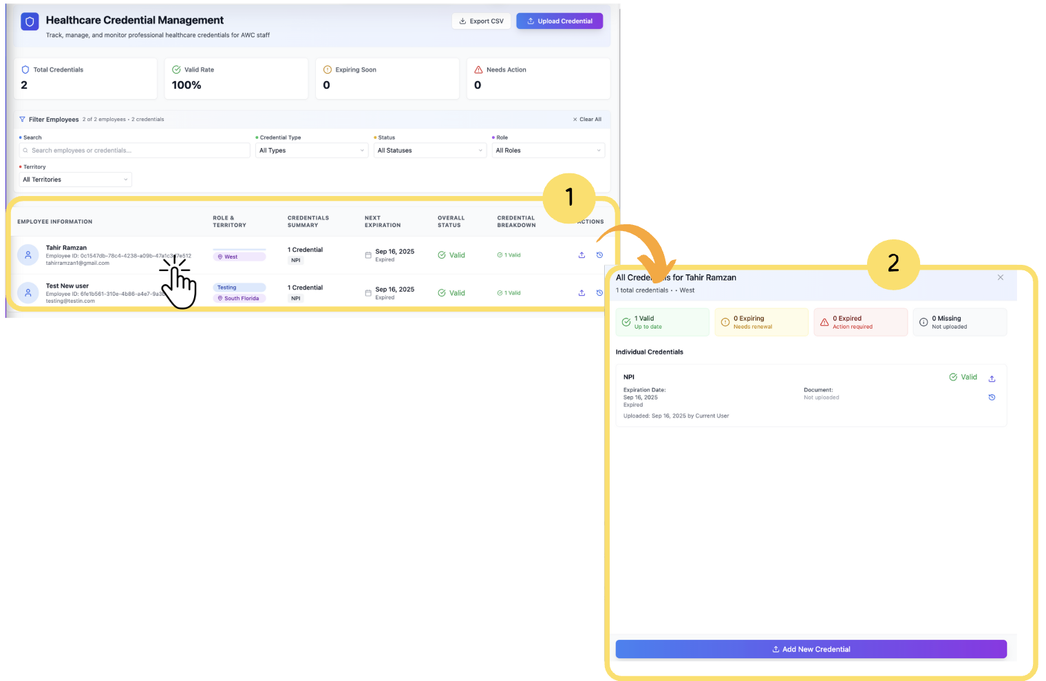Open the All Roles dropdown
Screen dimensions: 1046x681
pyautogui.click(x=548, y=151)
